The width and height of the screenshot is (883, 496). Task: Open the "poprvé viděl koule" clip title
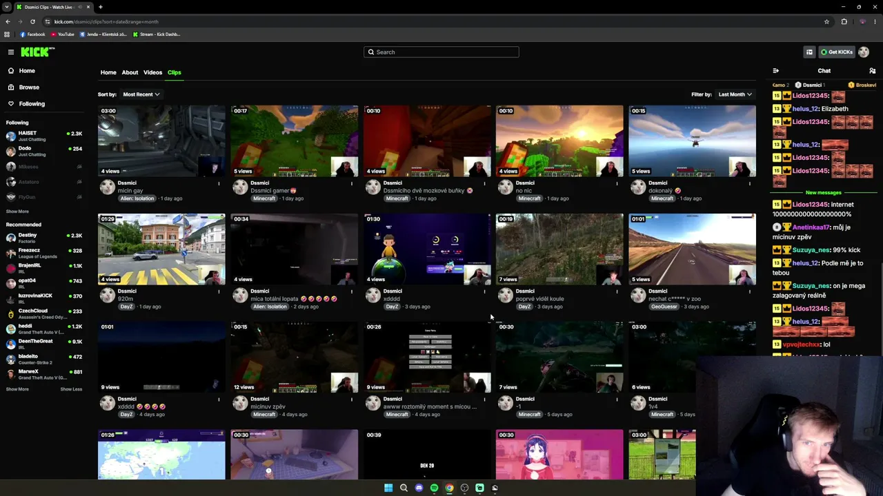540,299
